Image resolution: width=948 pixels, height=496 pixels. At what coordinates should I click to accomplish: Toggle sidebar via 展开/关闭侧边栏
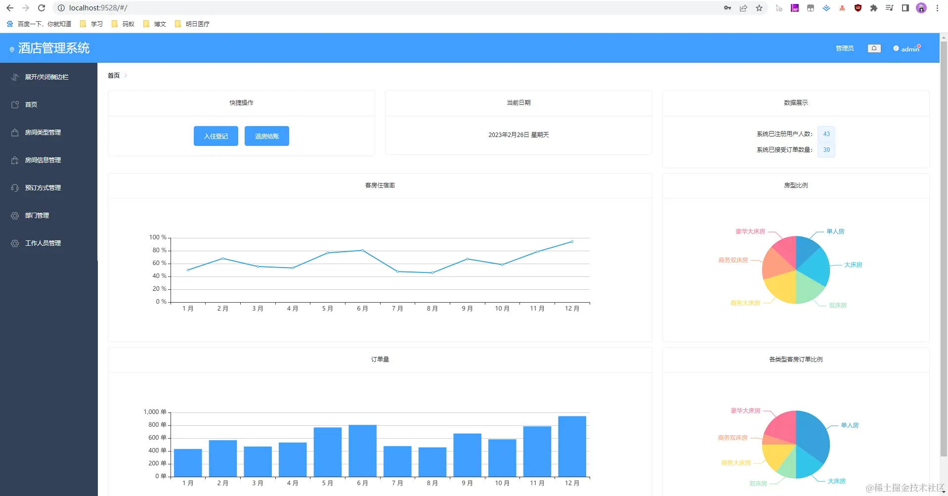click(48, 77)
